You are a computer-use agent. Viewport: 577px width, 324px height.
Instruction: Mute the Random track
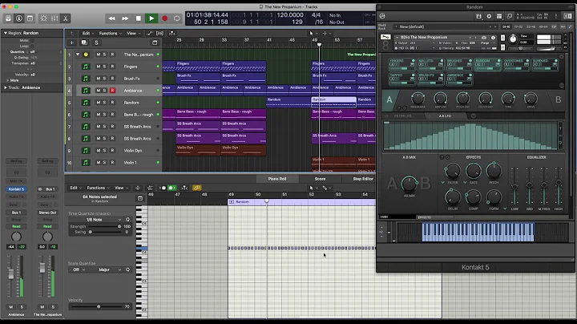pos(99,103)
